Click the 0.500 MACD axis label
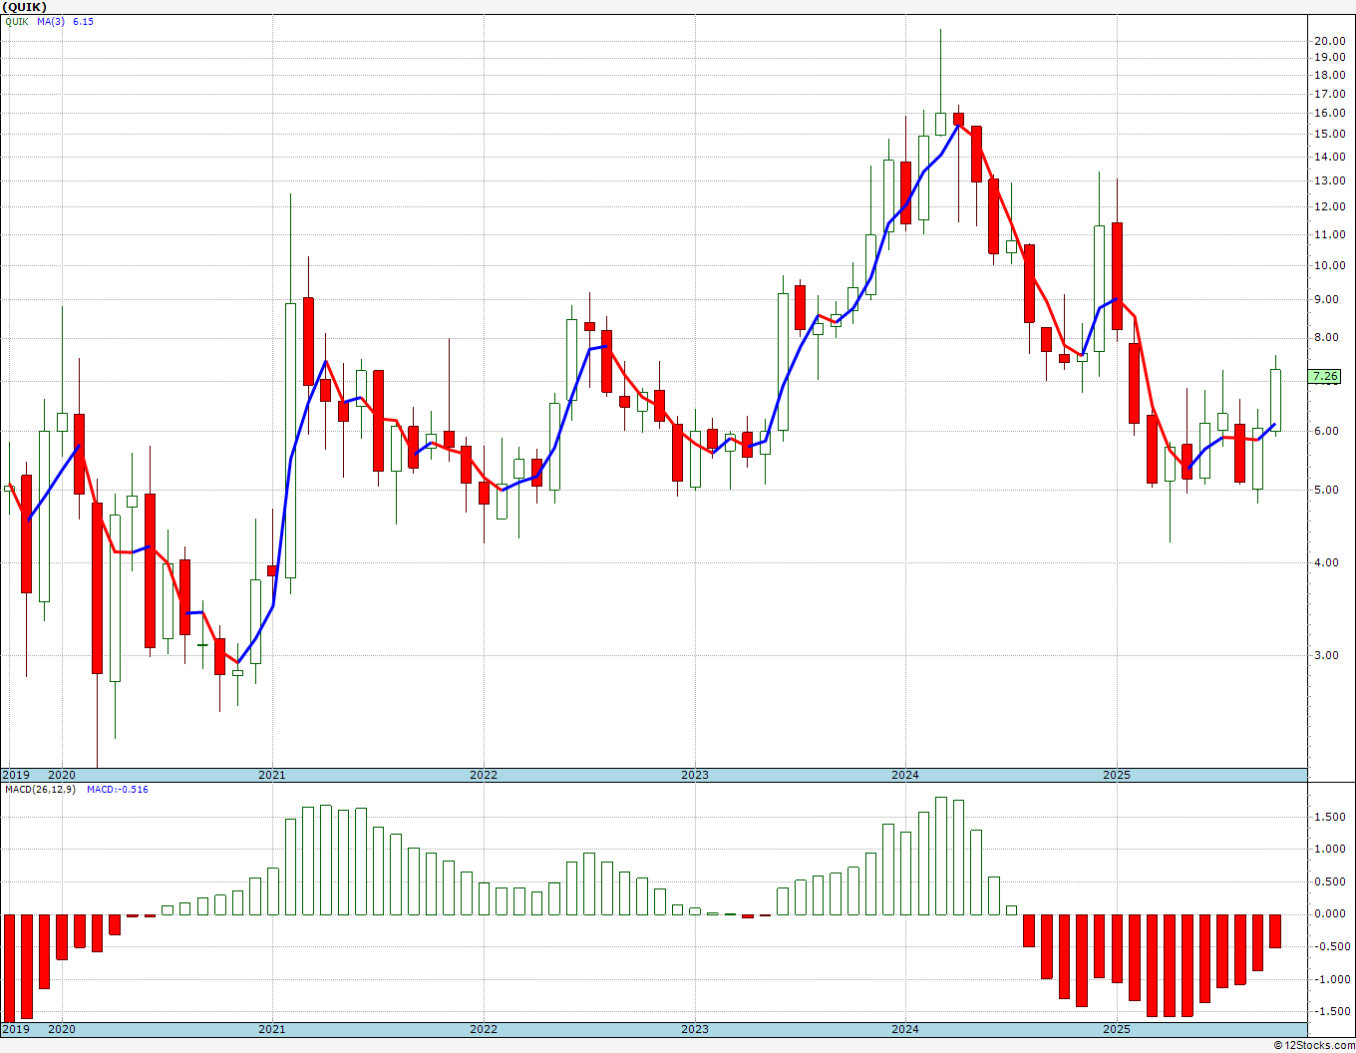The image size is (1356, 1053). coord(1330,881)
